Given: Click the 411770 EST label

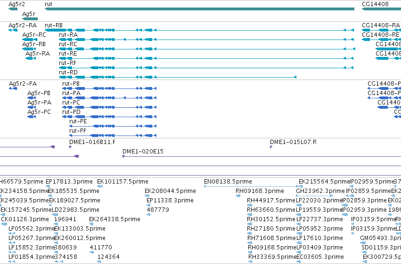Looking at the screenshot, I should coord(101,248).
